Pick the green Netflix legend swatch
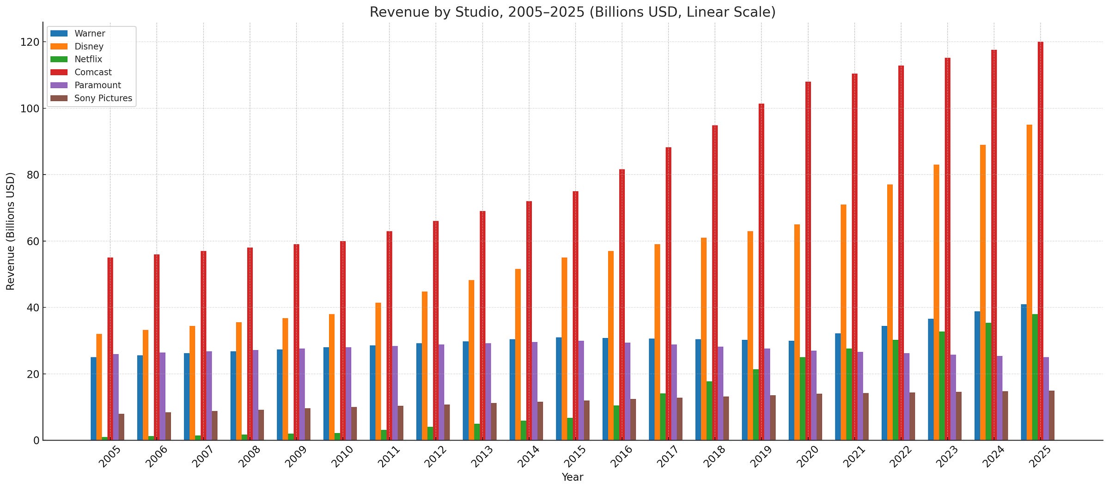1109x489 pixels. pos(59,60)
